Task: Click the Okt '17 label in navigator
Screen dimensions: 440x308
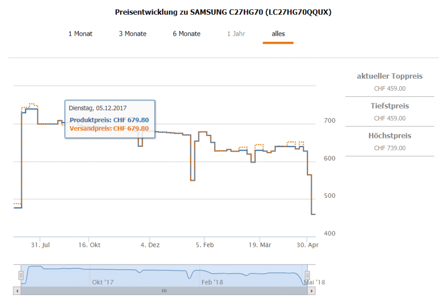Action: click(103, 282)
